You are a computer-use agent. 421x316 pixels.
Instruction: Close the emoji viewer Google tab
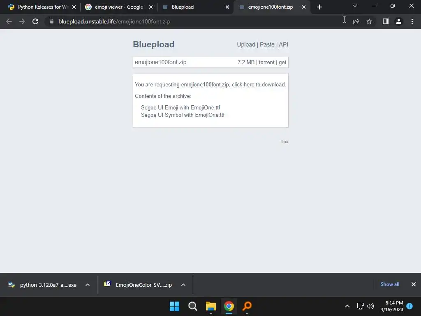coord(150,7)
